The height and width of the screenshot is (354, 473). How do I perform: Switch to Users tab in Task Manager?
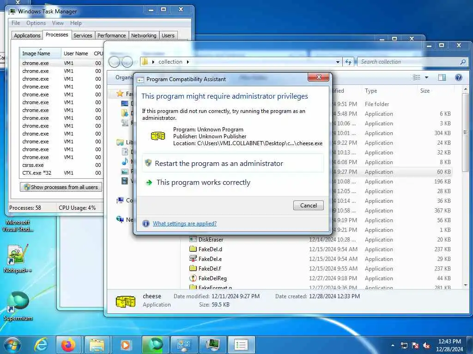pyautogui.click(x=168, y=35)
